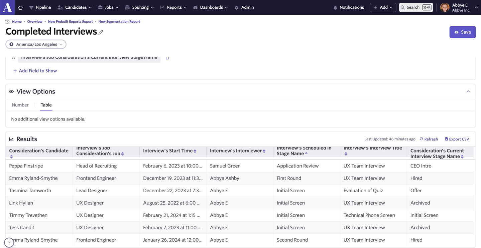Open the help question mark icon
The image size is (481, 248).
click(x=9, y=242)
